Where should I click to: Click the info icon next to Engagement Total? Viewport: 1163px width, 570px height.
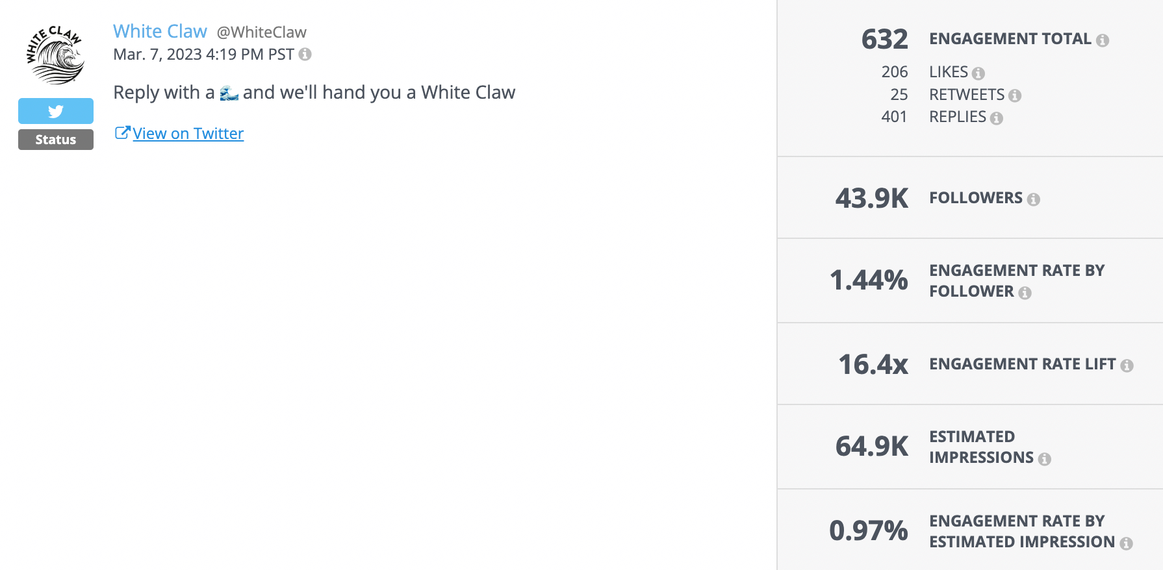[x=1103, y=39]
